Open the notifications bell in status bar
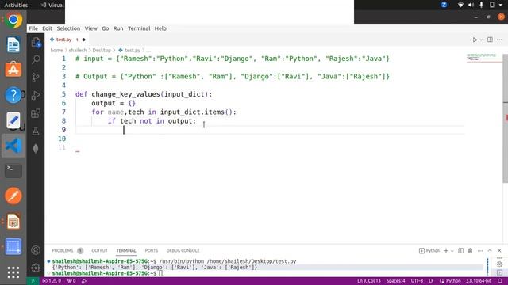The image size is (508, 285). (500, 281)
